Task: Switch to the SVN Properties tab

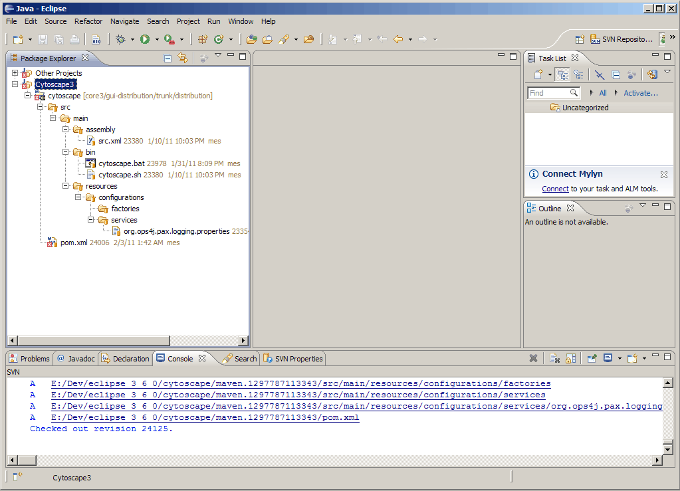Action: click(x=298, y=359)
